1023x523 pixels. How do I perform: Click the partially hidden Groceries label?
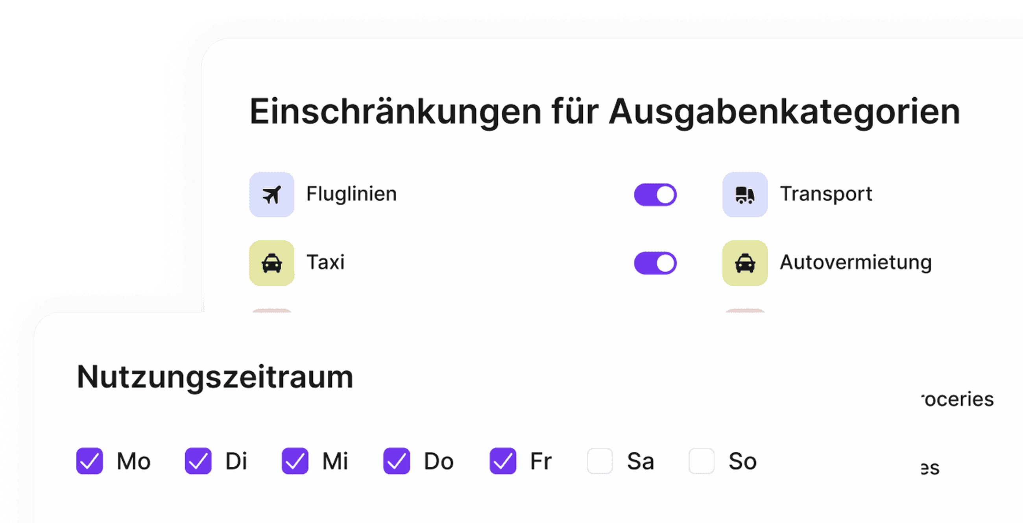point(957,399)
